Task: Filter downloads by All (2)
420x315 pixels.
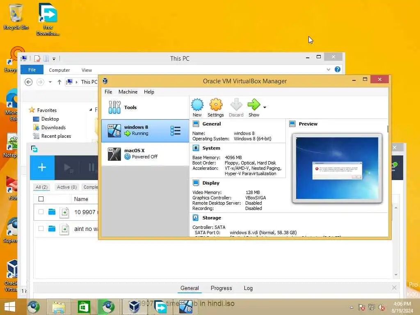Action: [41, 187]
